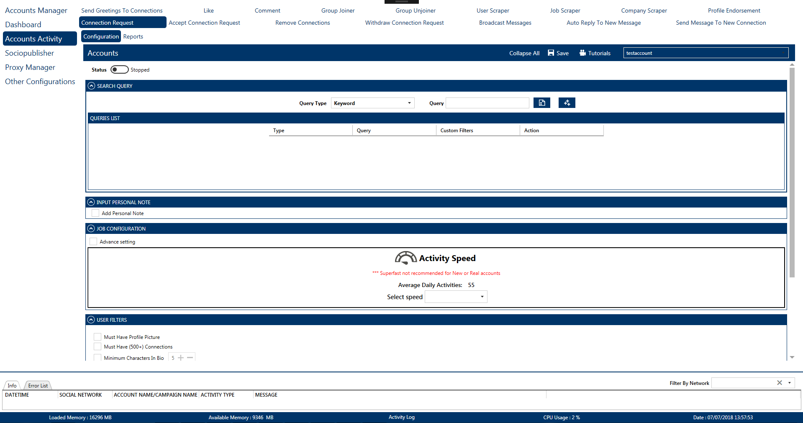
Task: Select Accept Connection Request module
Action: 204,23
